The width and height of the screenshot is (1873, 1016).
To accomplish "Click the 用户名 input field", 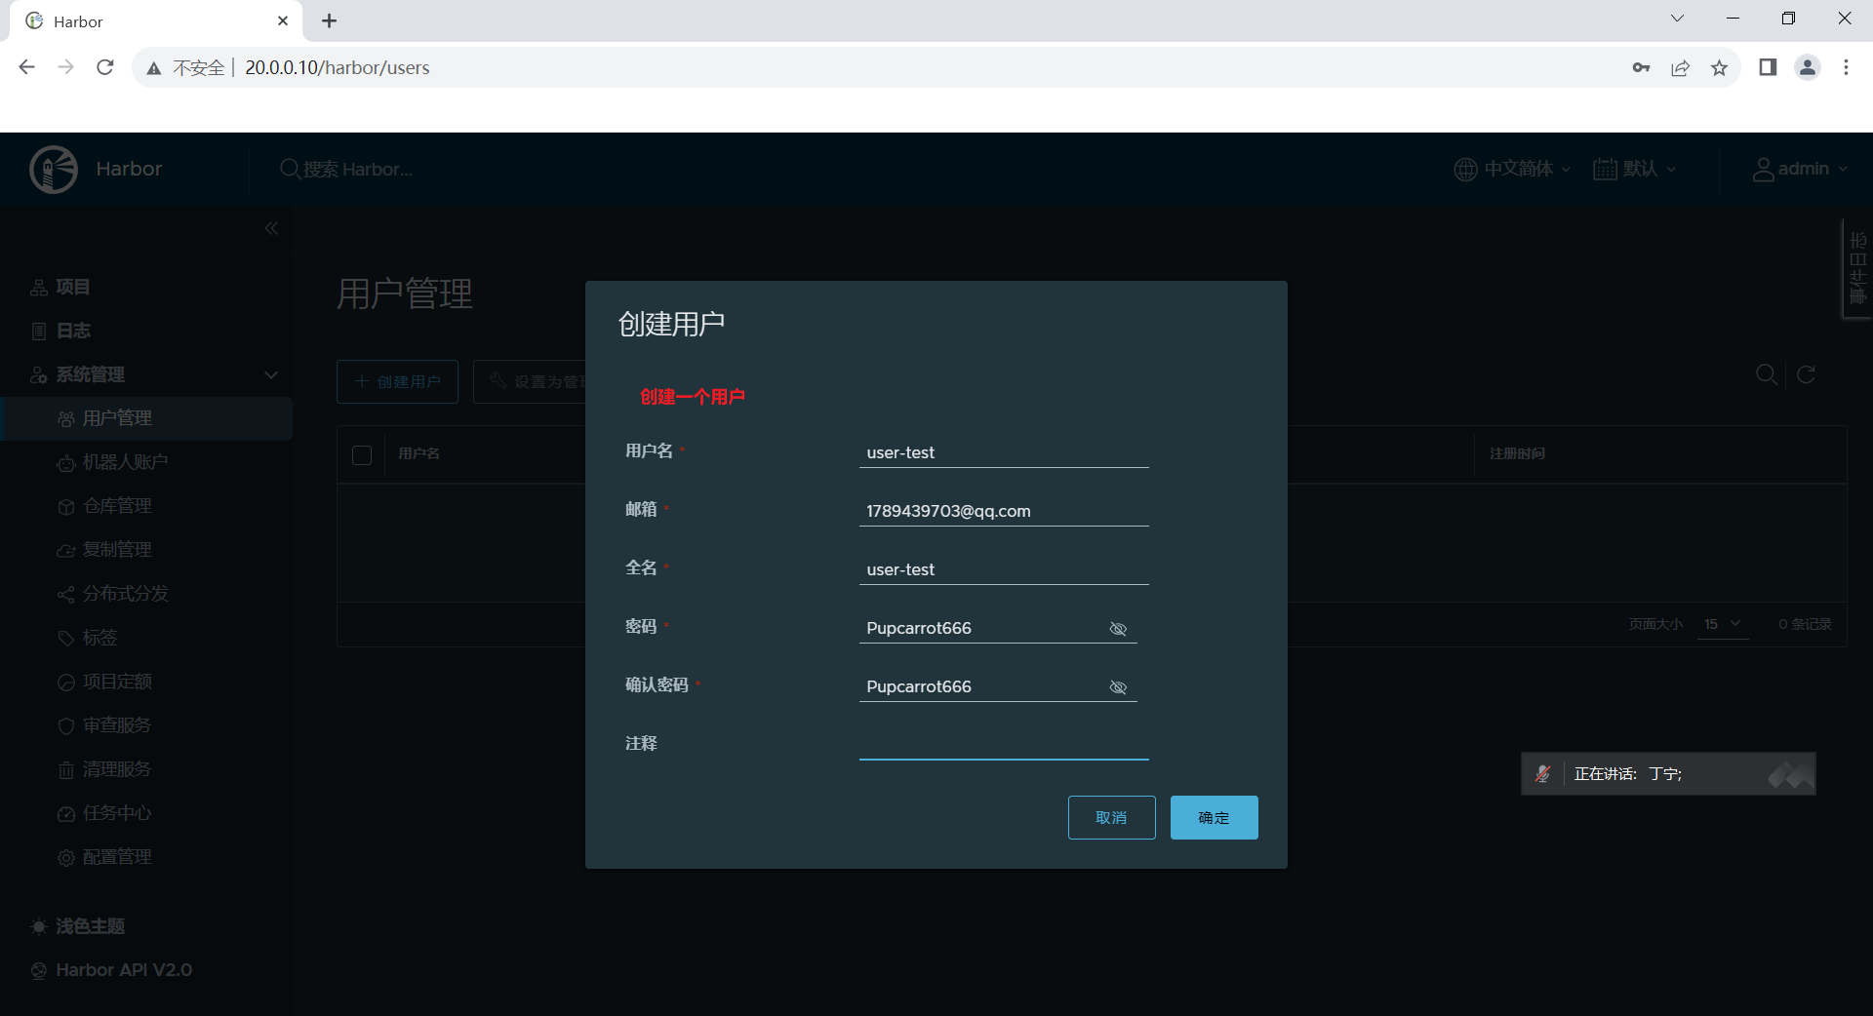I will coord(1004,452).
